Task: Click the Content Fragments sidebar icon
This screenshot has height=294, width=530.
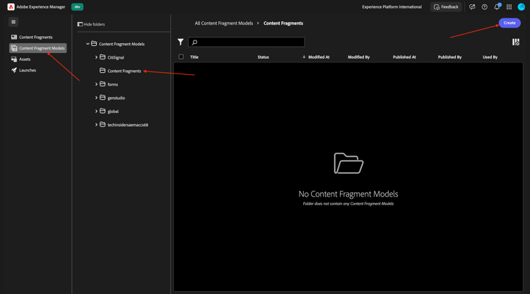Action: [14, 37]
